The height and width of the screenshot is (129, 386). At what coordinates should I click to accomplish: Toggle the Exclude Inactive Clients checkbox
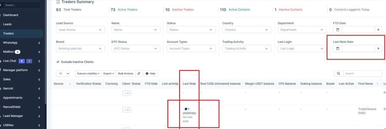pos(58,62)
